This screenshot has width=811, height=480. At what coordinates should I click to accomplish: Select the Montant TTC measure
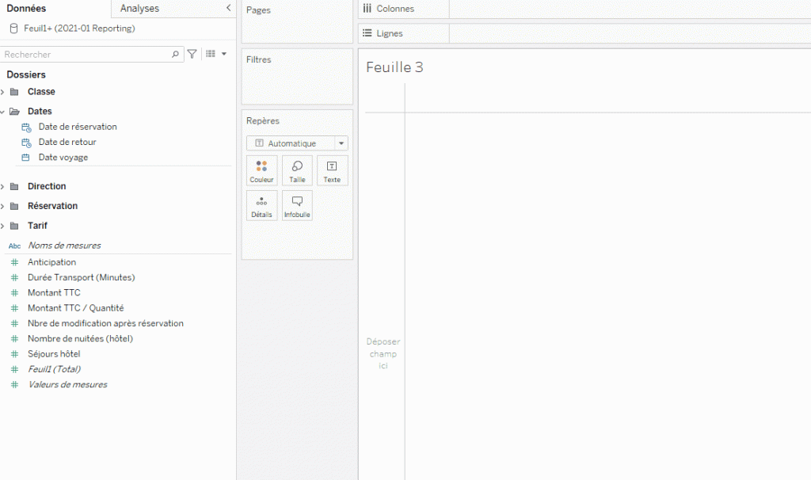click(x=54, y=293)
